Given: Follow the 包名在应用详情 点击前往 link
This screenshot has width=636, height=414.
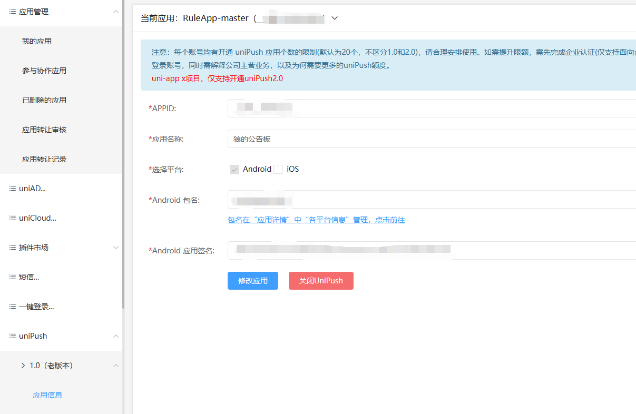Looking at the screenshot, I should (x=316, y=220).
